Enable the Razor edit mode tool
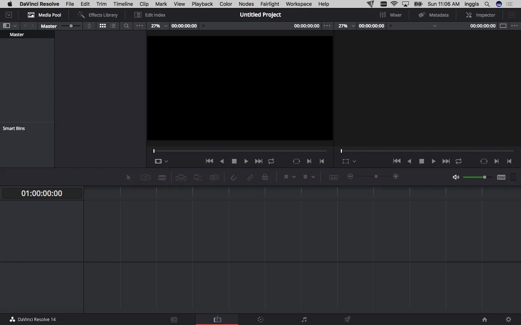Viewport: 521px width, 325px height. pos(162,177)
